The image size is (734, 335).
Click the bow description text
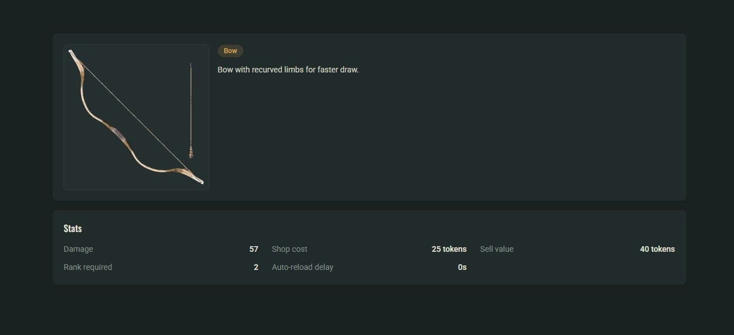[x=288, y=70]
